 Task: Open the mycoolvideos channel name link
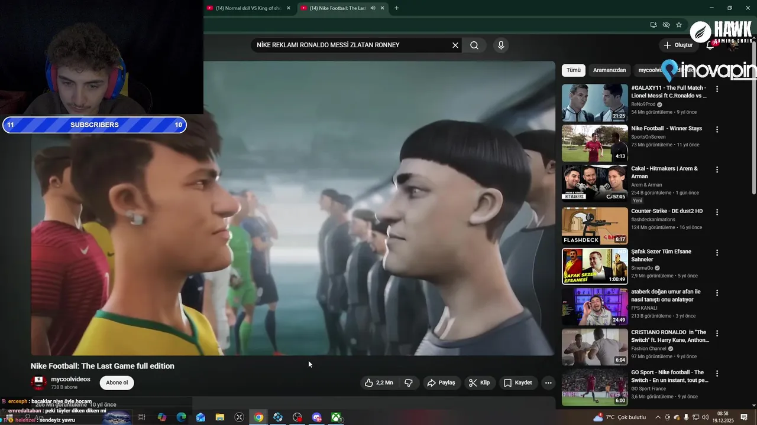[70, 379]
